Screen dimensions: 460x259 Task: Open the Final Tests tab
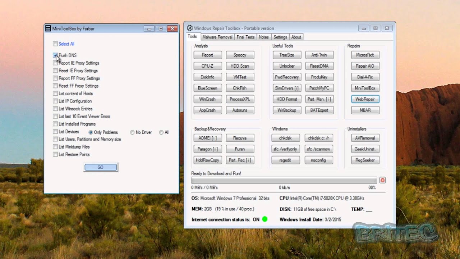[245, 37]
